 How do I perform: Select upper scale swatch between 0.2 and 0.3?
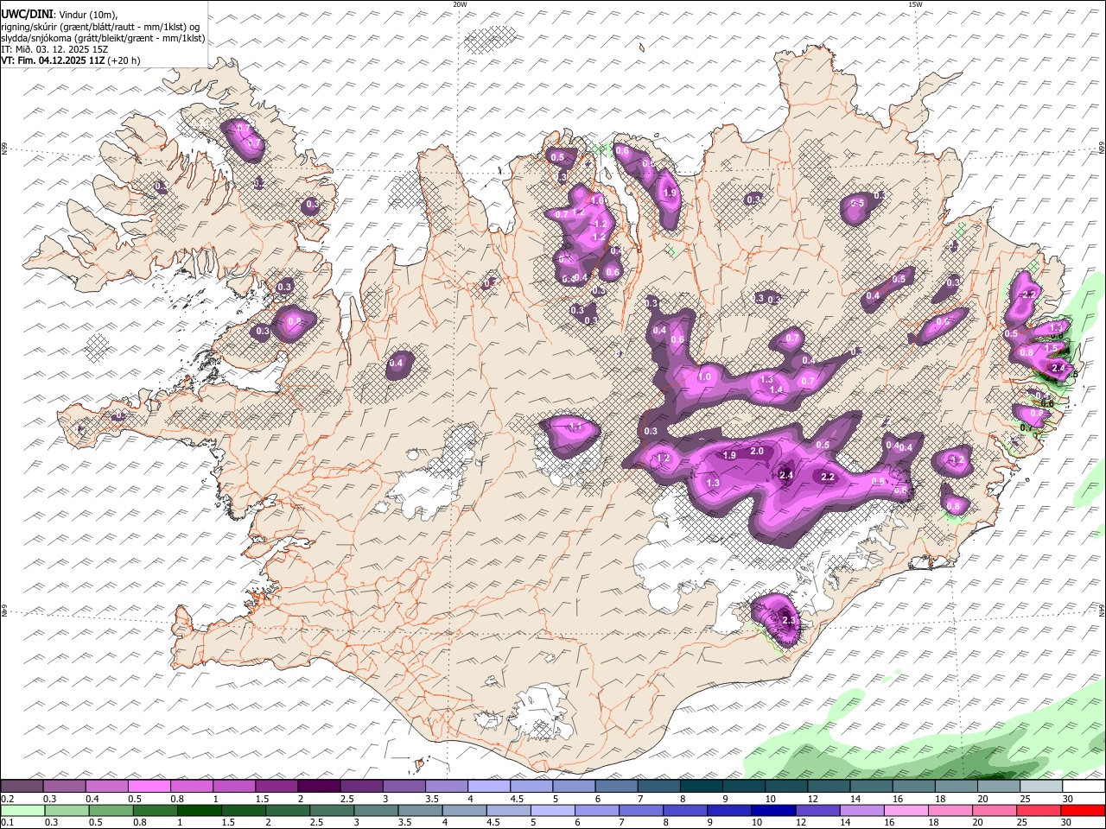tap(22, 786)
